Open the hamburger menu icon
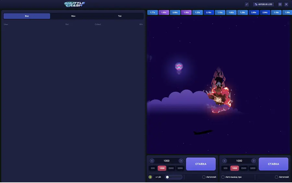Screen dimensions: 292x183 coord(280,4)
